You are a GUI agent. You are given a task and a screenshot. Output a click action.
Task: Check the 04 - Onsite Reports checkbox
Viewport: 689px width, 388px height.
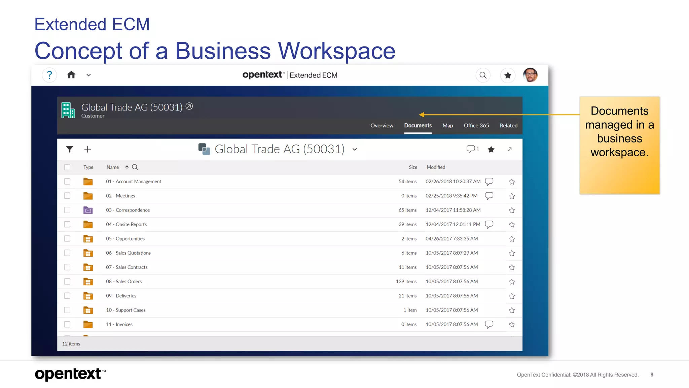(x=67, y=224)
